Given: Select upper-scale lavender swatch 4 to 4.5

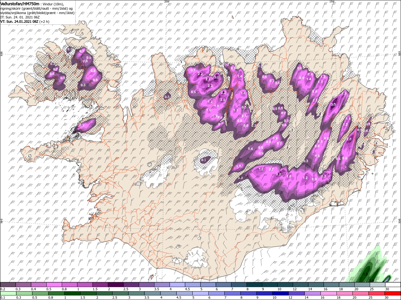Looking at the screenshot, I should coord(177,285).
